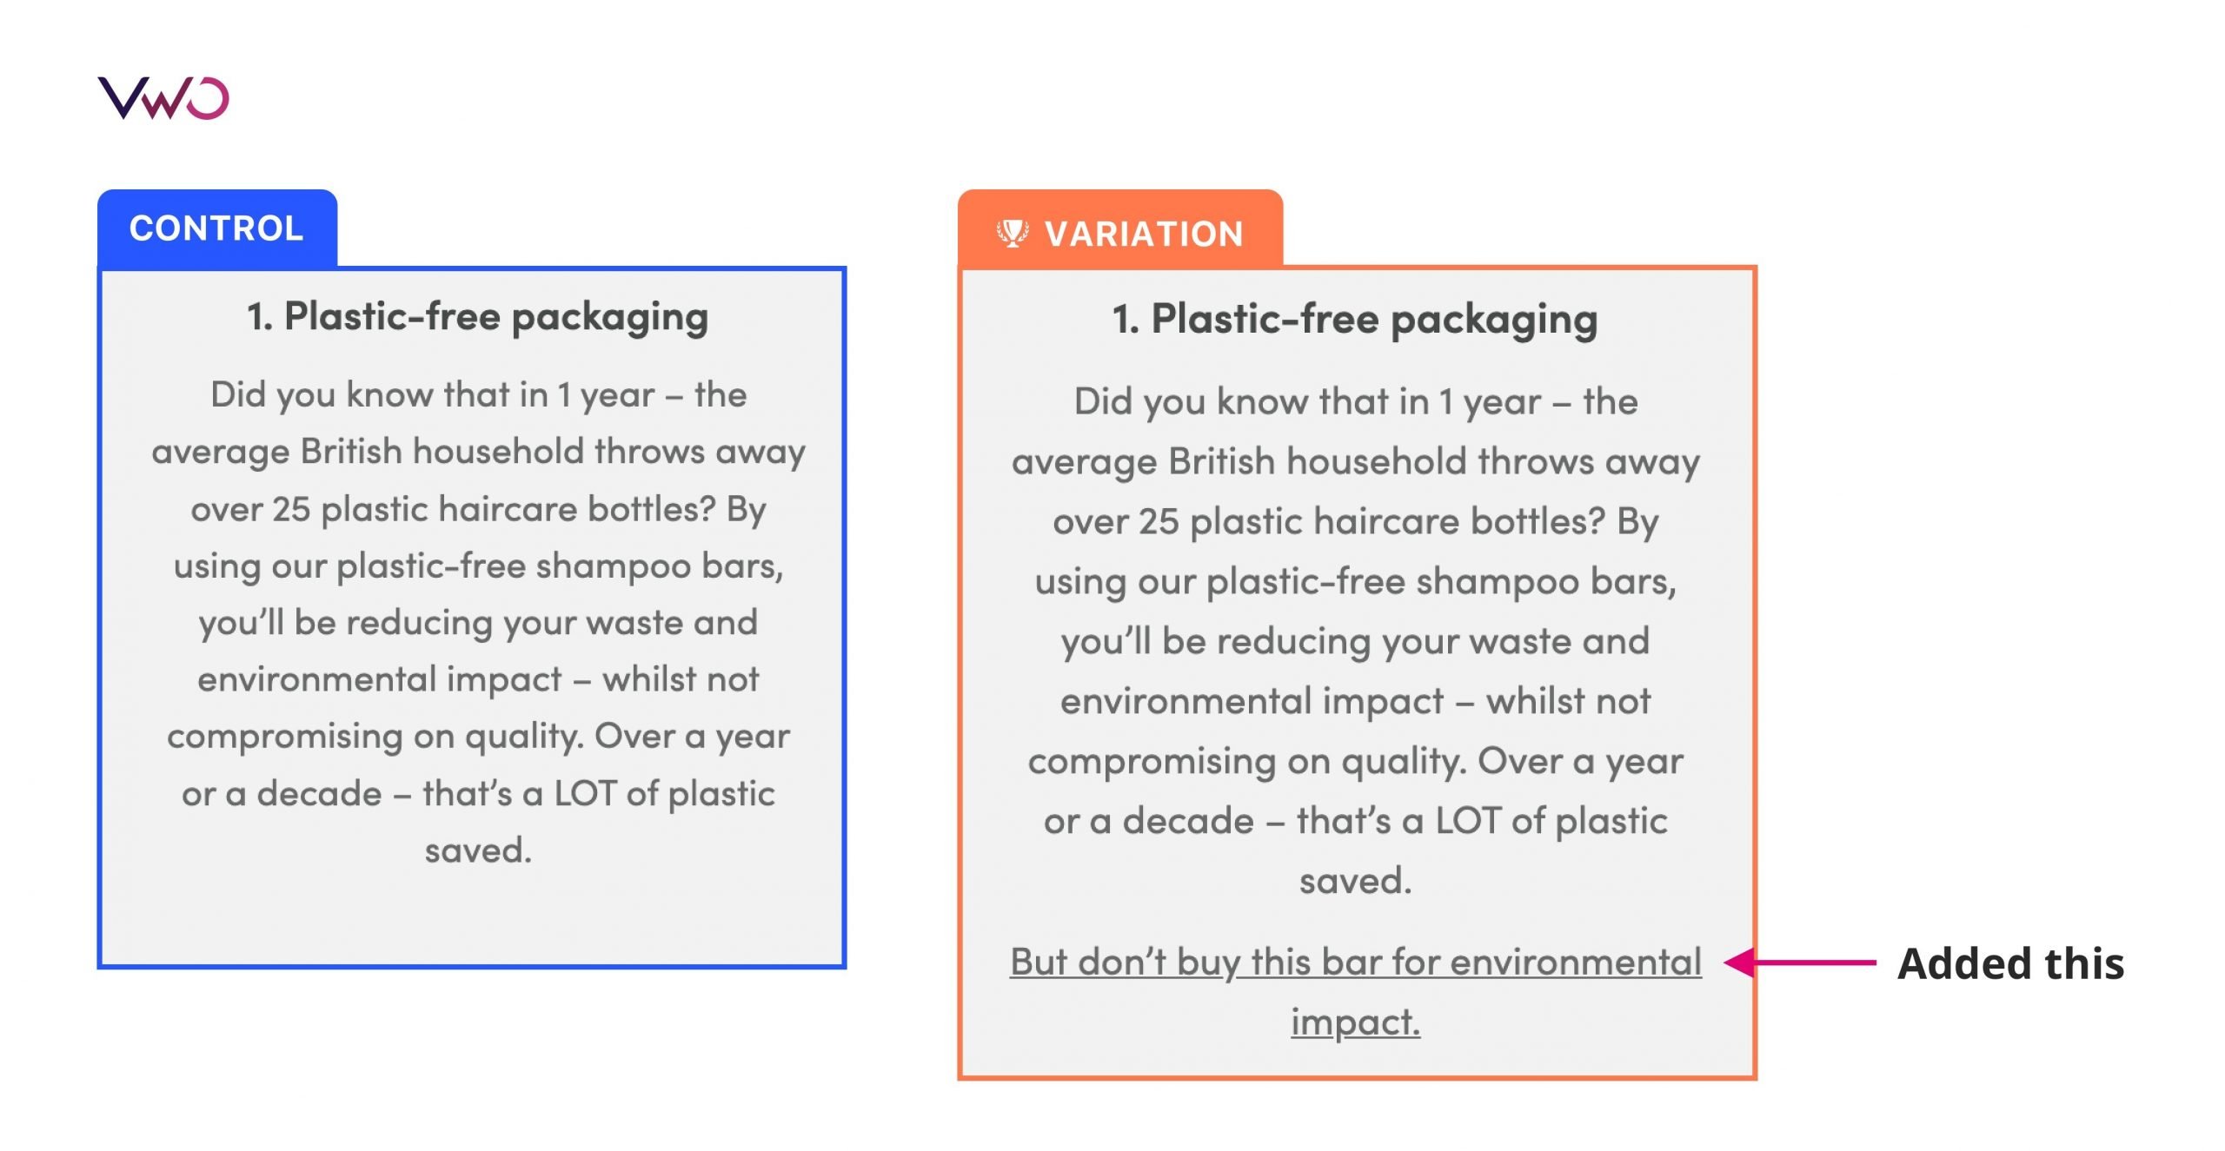2225x1151 pixels.
Task: Click 'compromising on quality' line in Variation box
Action: [x=1356, y=762]
